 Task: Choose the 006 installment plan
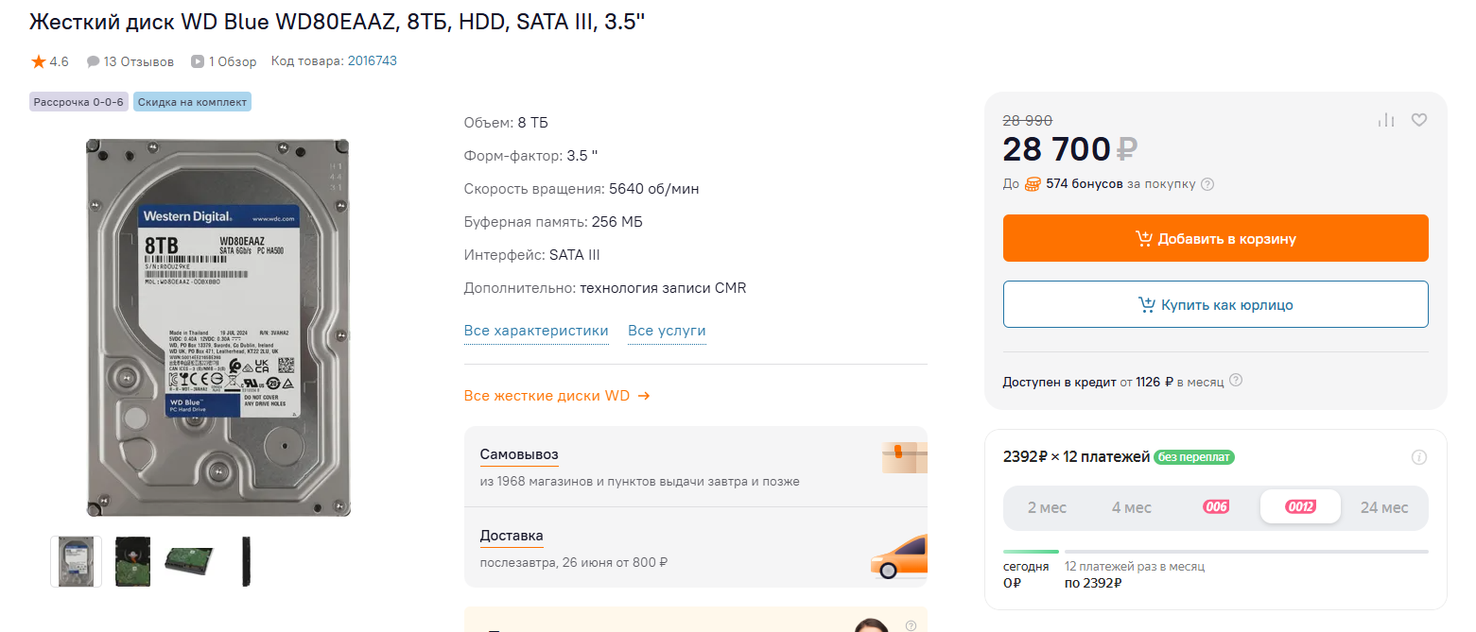pyautogui.click(x=1216, y=507)
